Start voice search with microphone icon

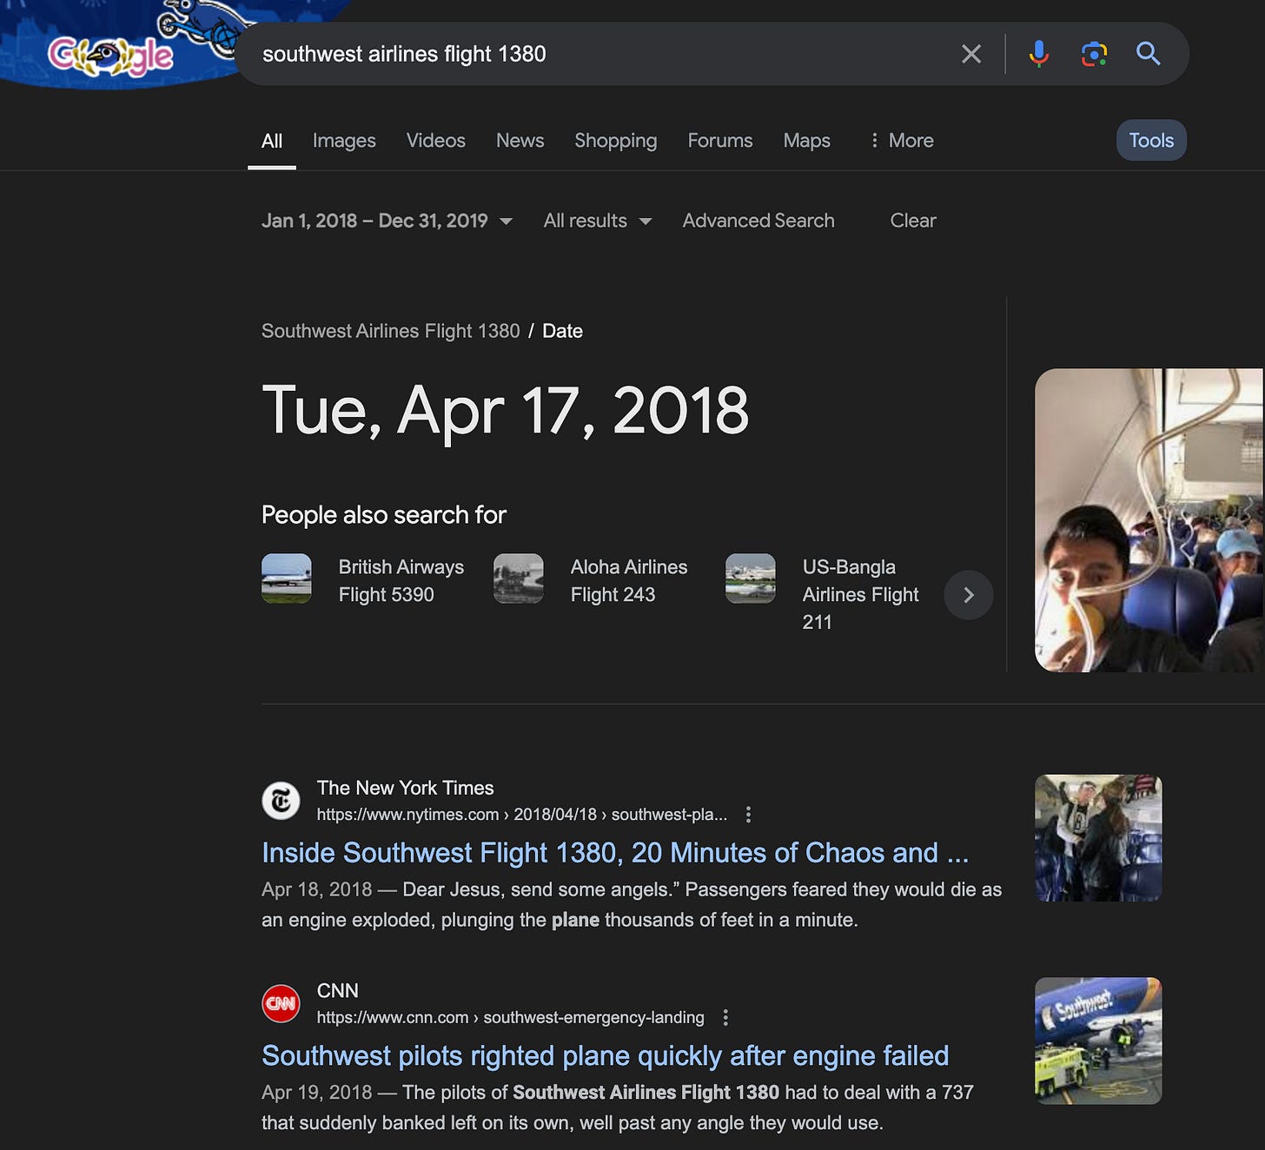point(1038,54)
